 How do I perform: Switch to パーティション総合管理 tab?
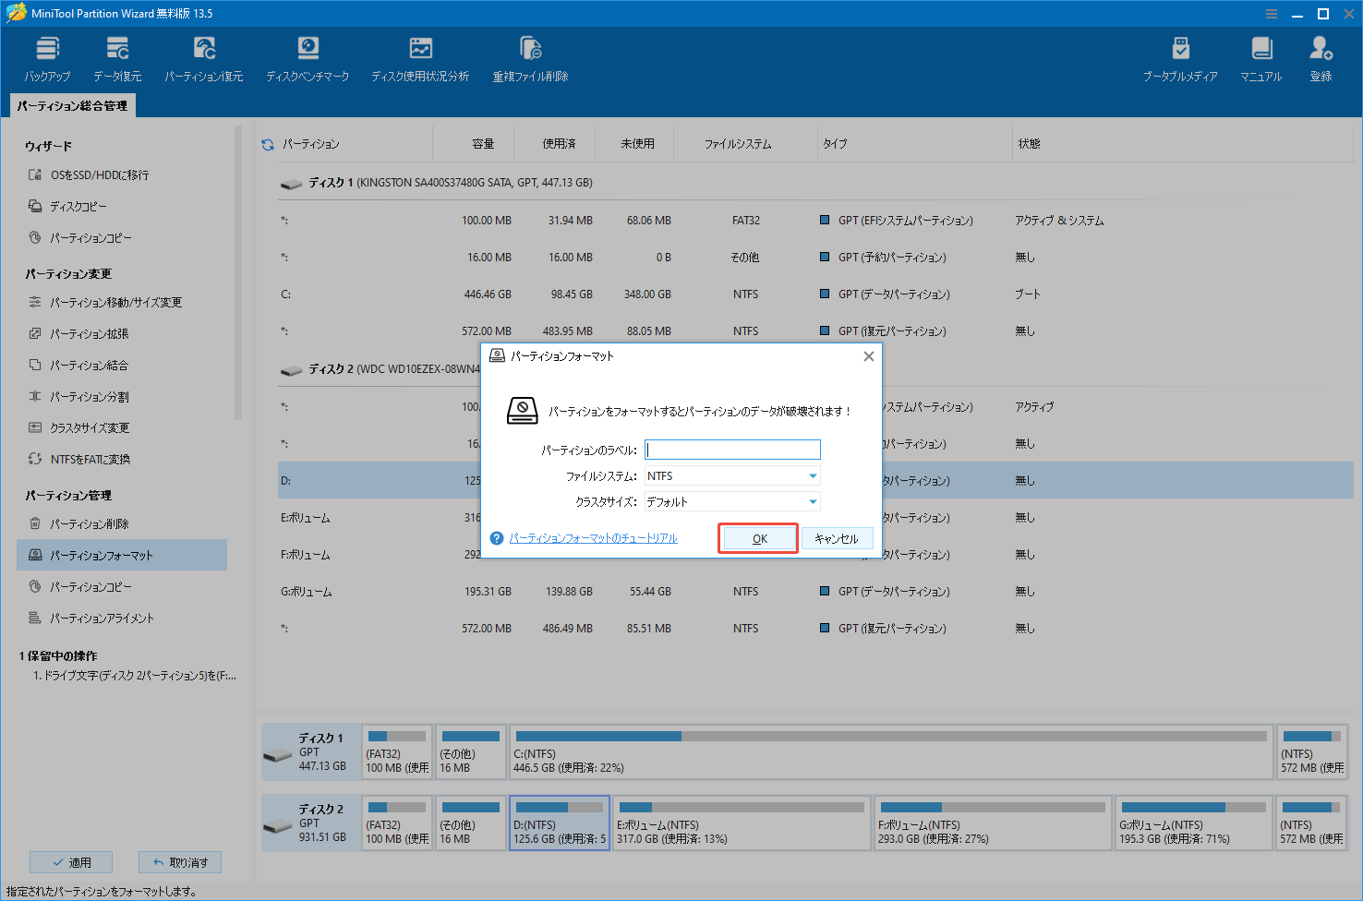[x=72, y=105]
